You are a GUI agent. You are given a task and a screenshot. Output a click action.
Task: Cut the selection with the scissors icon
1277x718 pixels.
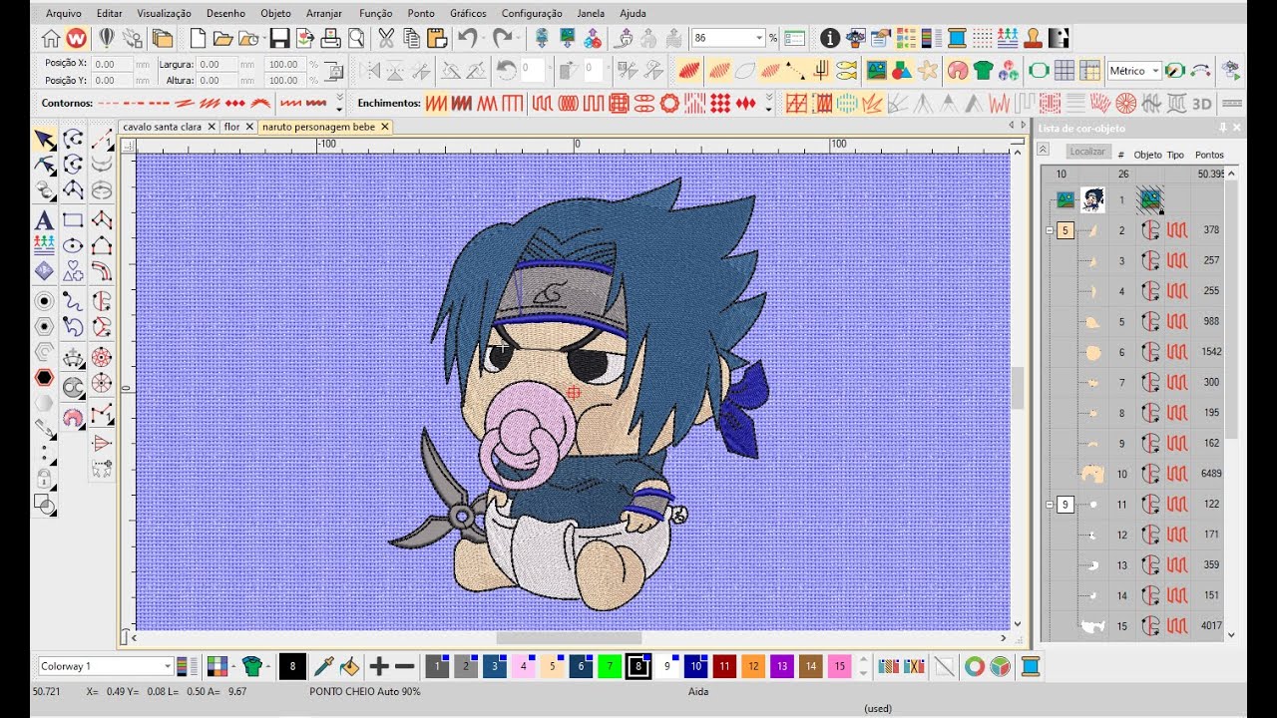386,39
